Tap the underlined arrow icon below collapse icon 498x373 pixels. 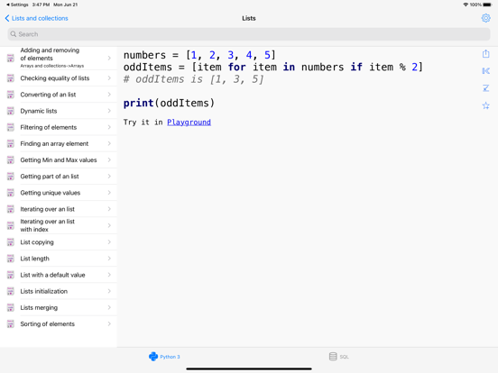[x=485, y=88]
